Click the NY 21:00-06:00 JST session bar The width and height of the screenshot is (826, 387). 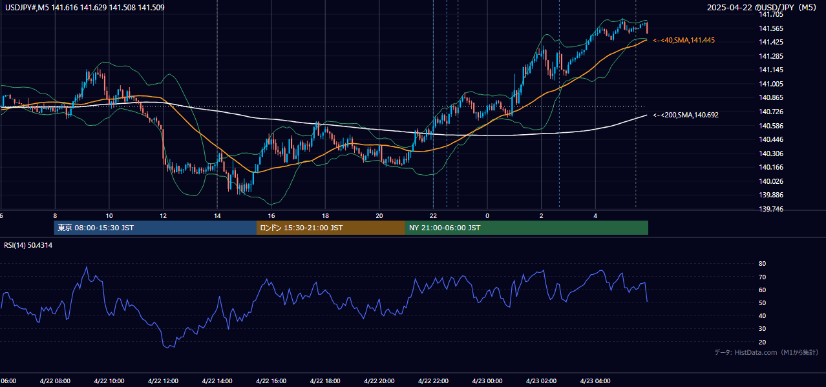coord(527,228)
